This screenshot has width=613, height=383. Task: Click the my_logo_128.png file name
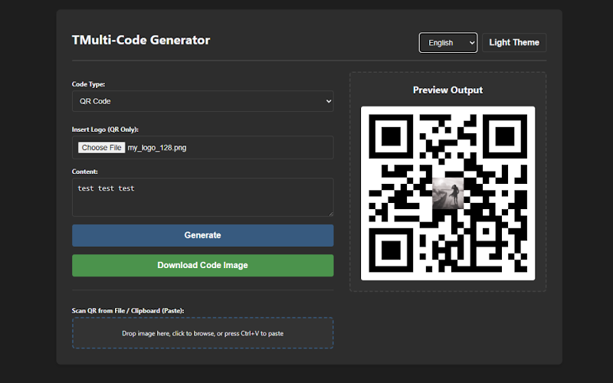pos(157,148)
